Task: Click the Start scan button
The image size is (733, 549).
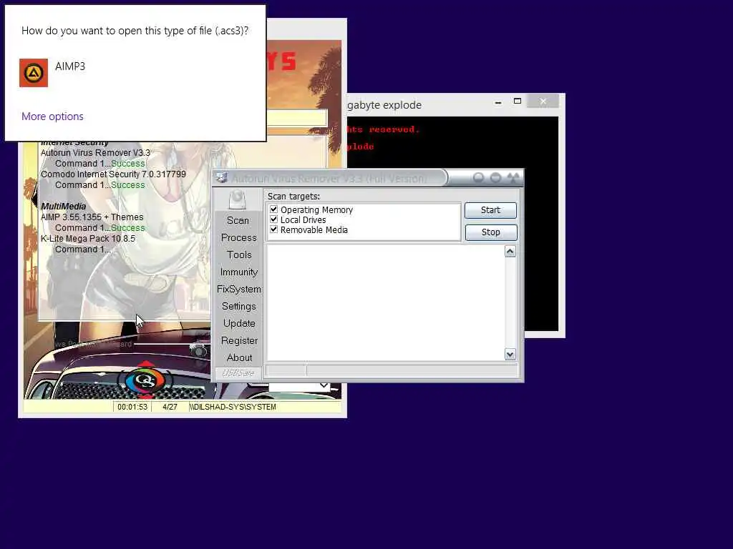Action: [x=490, y=210]
